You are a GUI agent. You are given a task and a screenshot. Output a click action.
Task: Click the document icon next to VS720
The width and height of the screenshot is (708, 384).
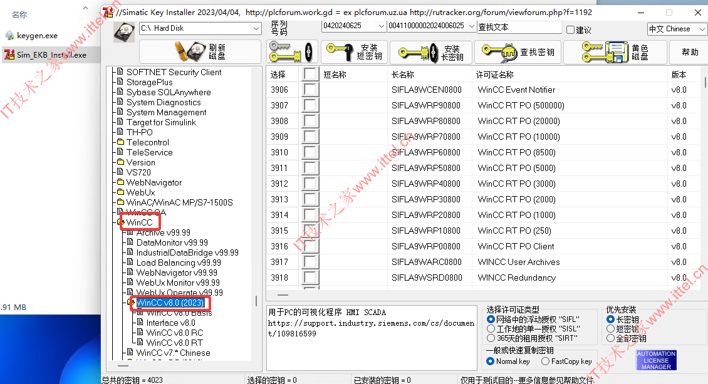point(120,172)
